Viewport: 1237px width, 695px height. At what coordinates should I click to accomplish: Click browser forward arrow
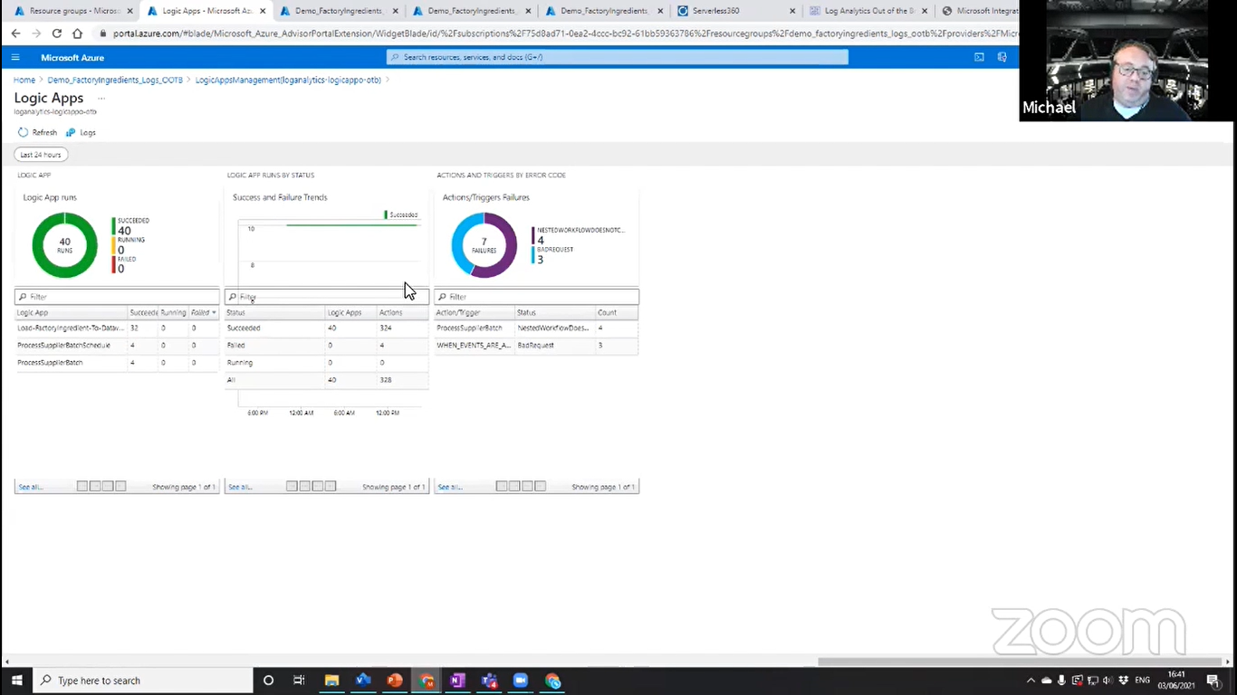pos(36,33)
